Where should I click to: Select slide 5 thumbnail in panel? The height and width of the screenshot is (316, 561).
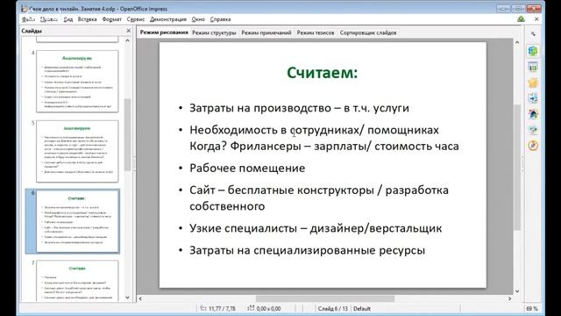77,151
